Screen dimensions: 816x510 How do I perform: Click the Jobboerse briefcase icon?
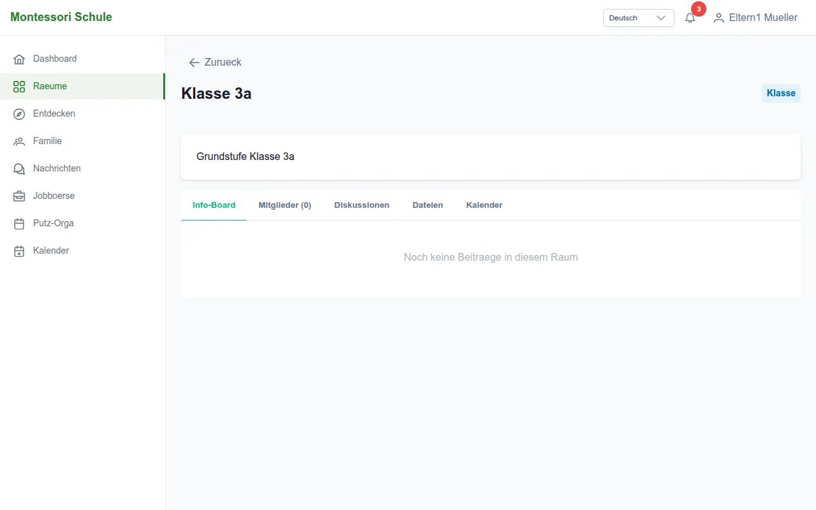coord(19,196)
